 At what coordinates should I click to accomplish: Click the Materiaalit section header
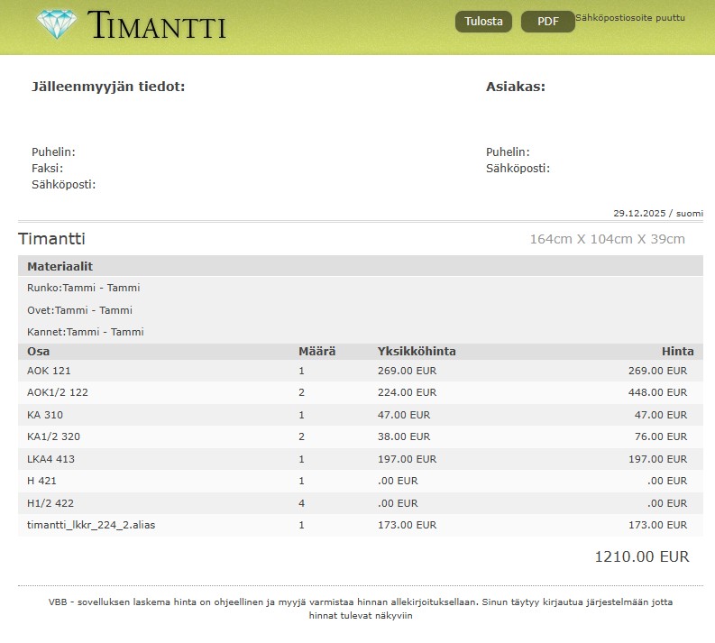(x=60, y=266)
